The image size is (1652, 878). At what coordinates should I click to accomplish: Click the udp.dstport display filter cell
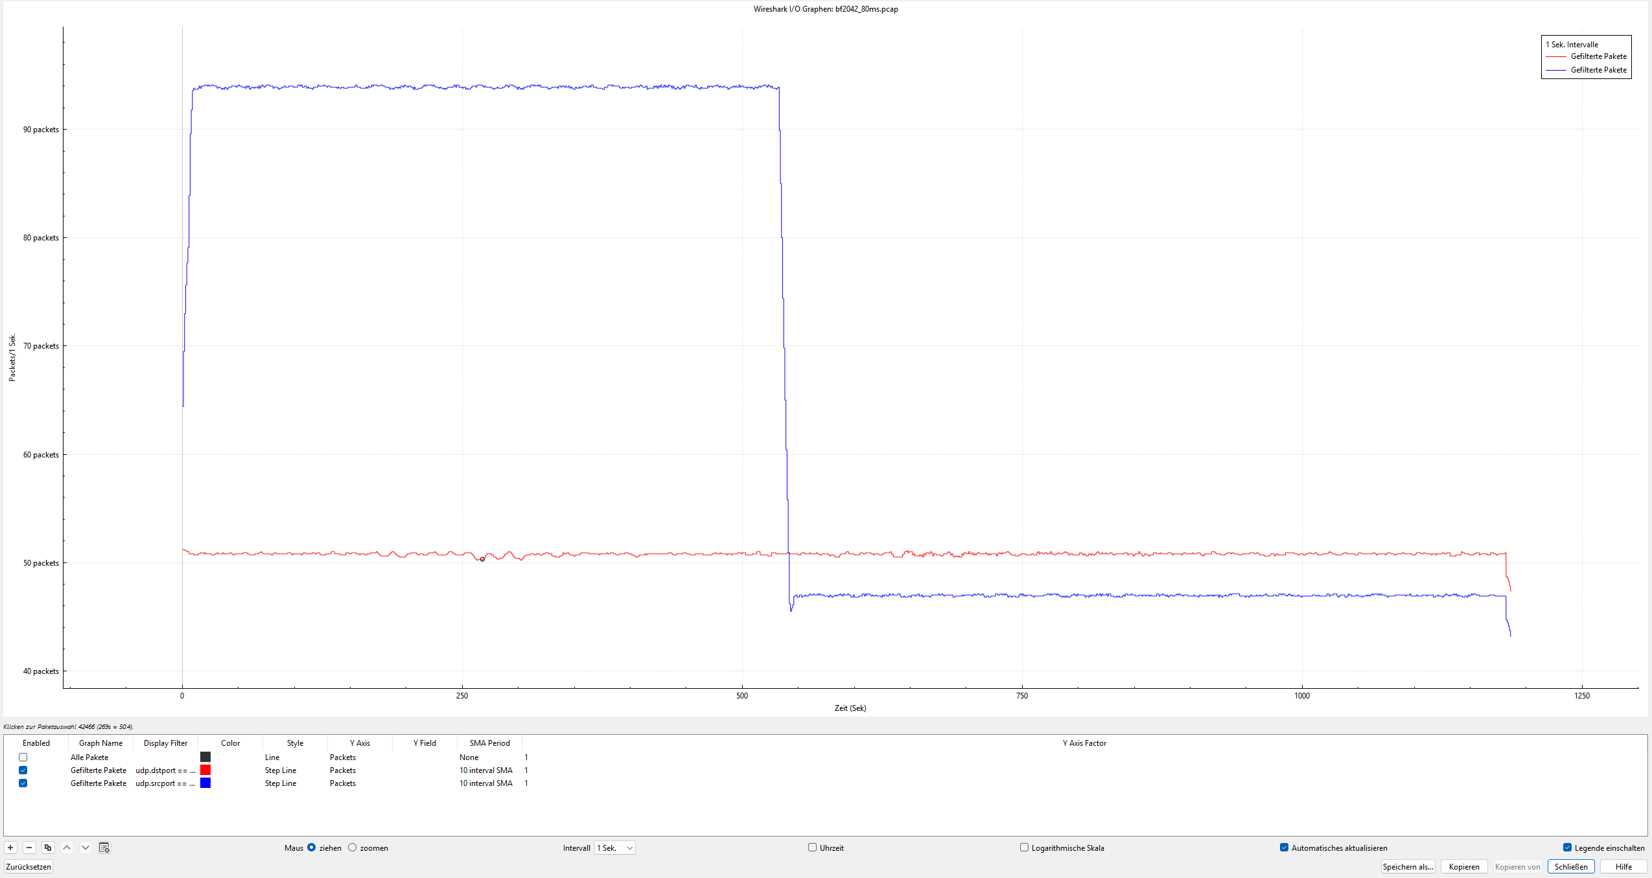(x=165, y=770)
